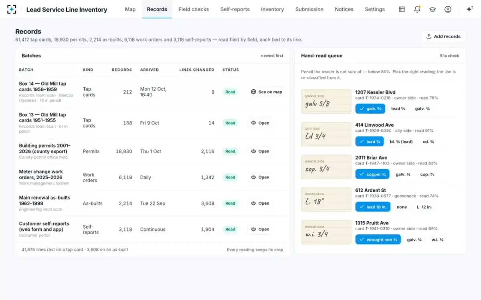Click Read status of Building permits batch
This screenshot has height=300, width=481.
(x=230, y=152)
